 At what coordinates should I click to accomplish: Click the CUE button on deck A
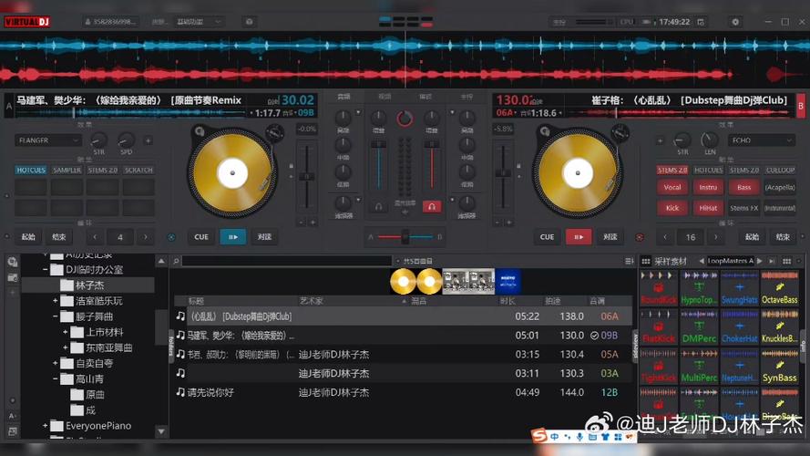click(201, 237)
